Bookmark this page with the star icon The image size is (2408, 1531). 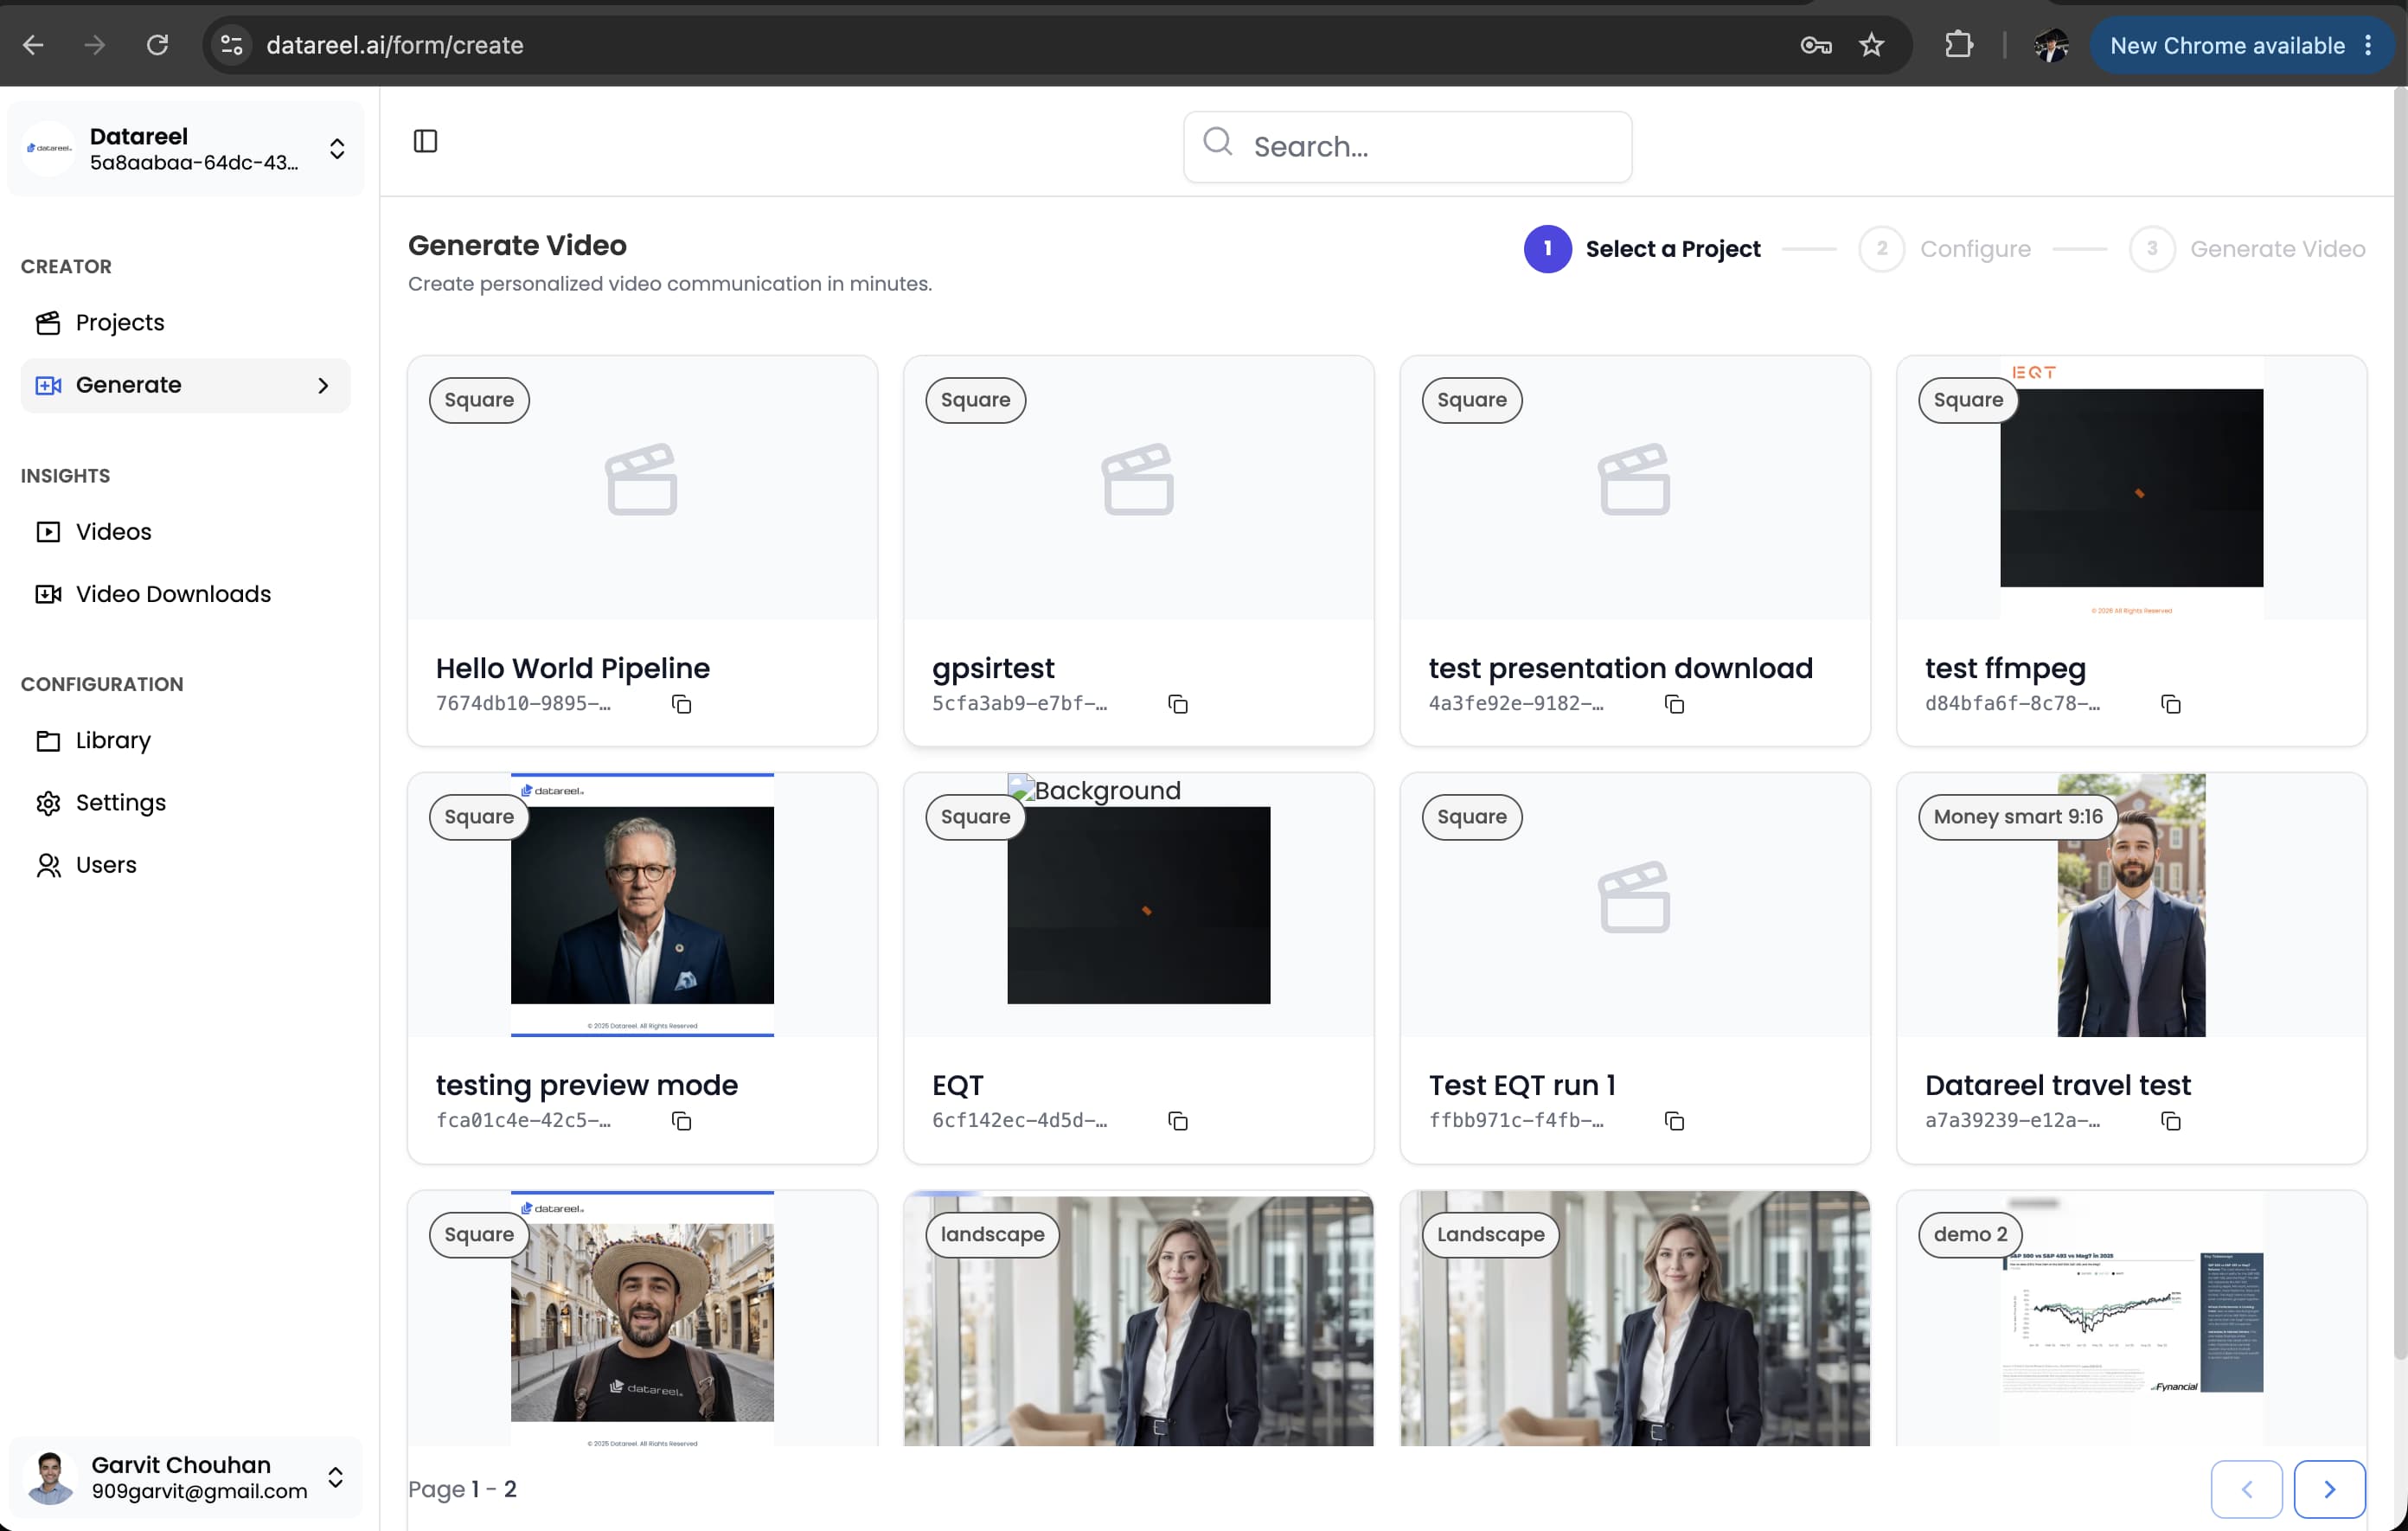(x=1871, y=45)
